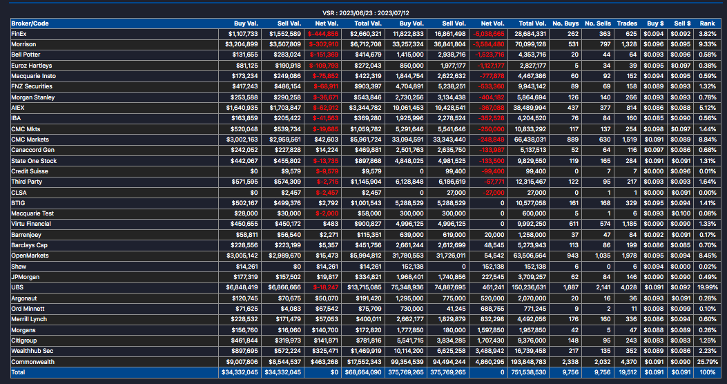Select the CLSA broker name
727x384 pixels.
(18, 193)
